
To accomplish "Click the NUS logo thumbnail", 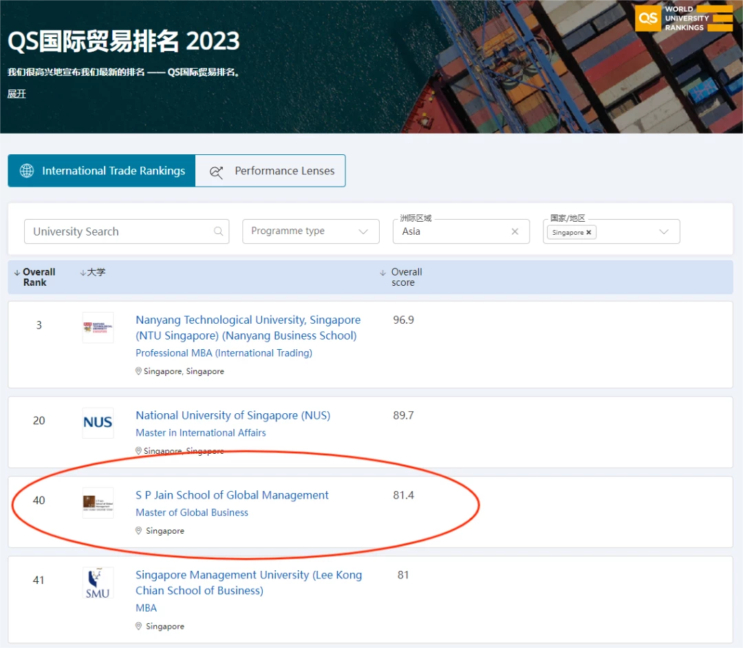I will 98,423.
